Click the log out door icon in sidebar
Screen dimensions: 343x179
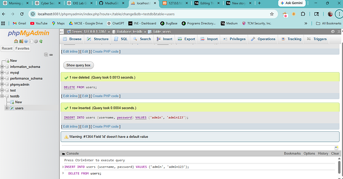21,41
